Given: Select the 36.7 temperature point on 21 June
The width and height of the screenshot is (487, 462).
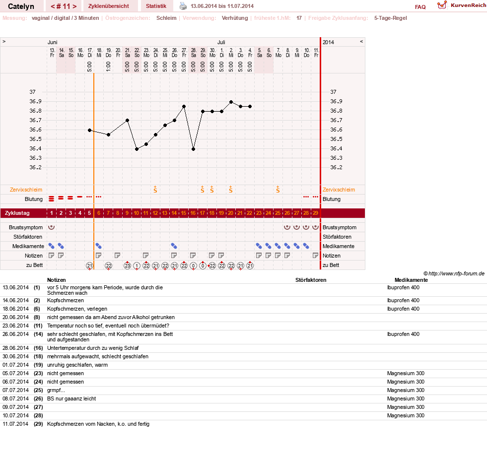Looking at the screenshot, I should (128, 120).
